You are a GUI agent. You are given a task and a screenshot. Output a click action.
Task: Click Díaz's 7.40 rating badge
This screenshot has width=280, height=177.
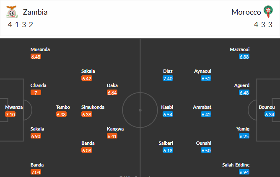click(168, 78)
